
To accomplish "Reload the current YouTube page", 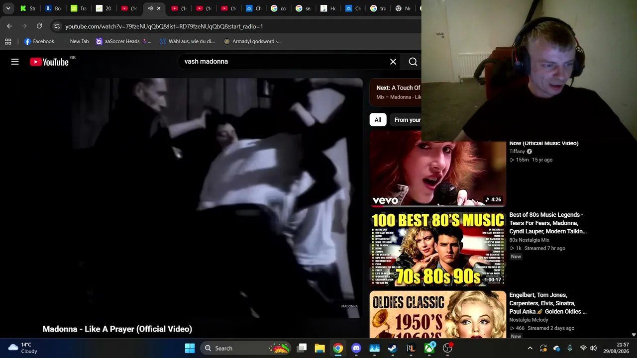I will click(x=39, y=26).
